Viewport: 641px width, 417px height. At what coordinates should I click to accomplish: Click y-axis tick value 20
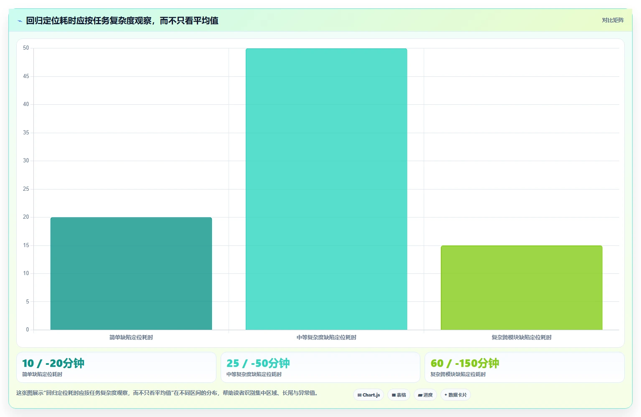point(26,217)
